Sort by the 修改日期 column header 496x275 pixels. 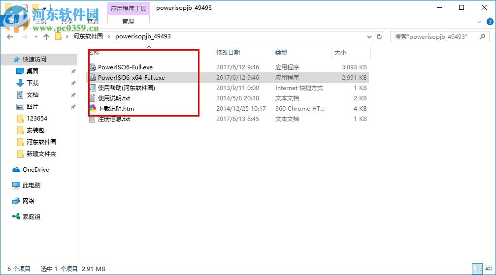point(228,53)
